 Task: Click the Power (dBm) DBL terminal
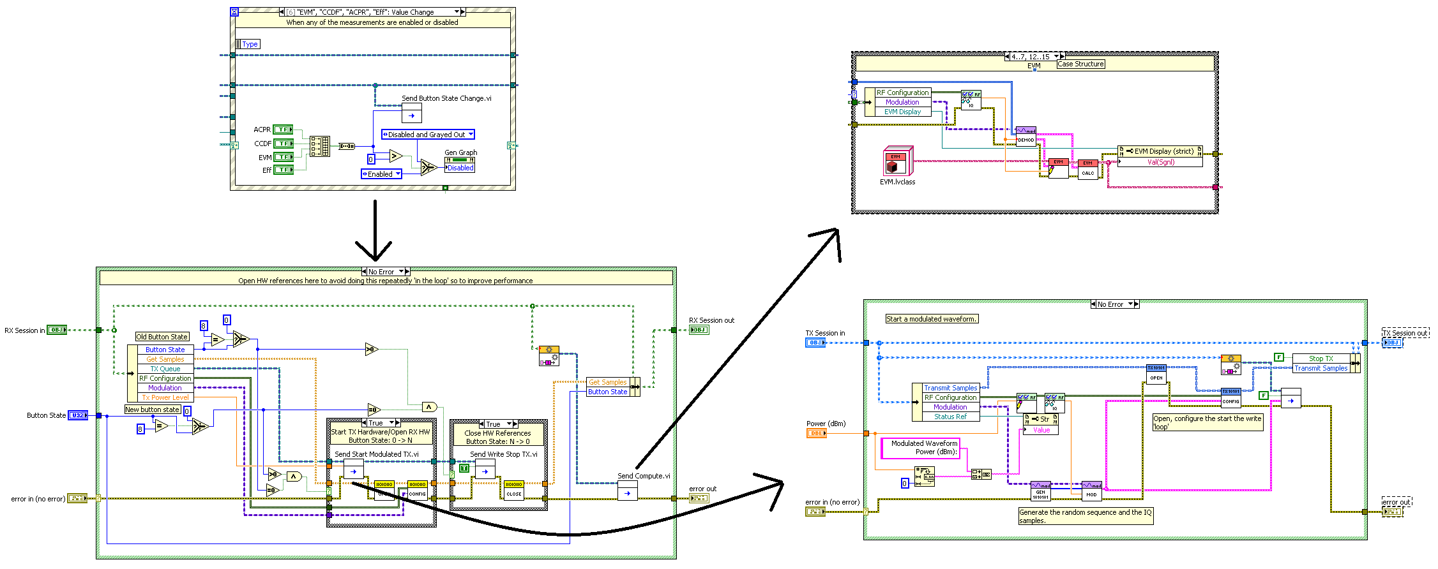817,433
